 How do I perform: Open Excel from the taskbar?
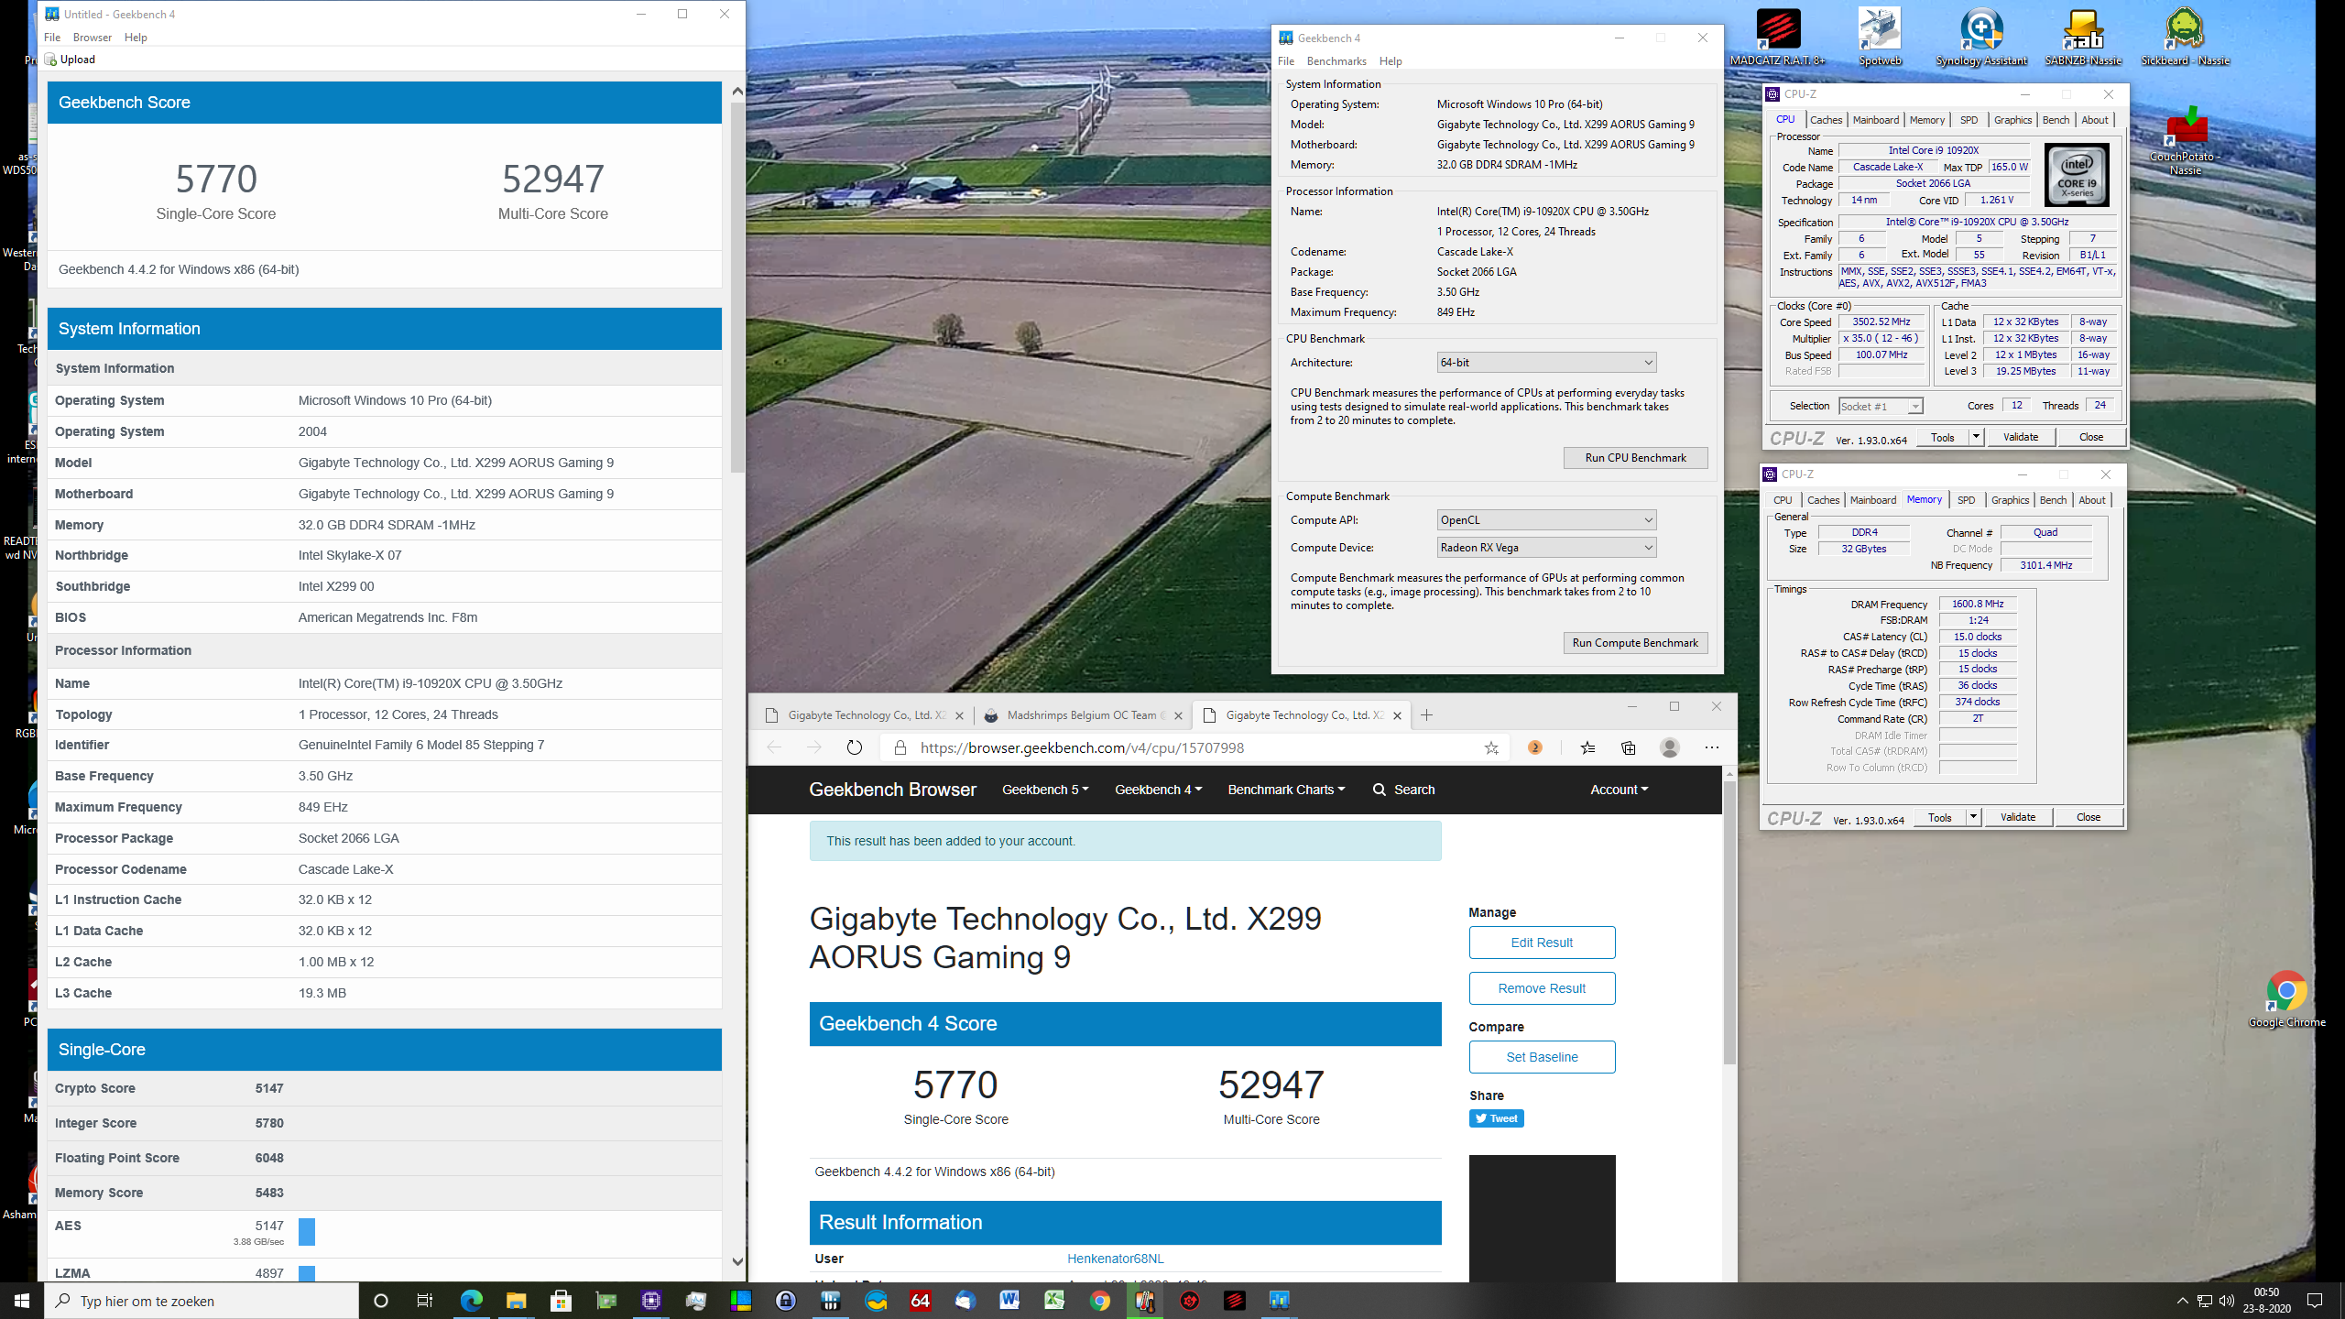tap(1054, 1301)
